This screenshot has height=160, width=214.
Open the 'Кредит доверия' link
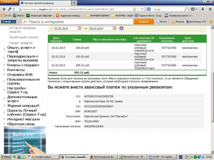click(x=21, y=43)
